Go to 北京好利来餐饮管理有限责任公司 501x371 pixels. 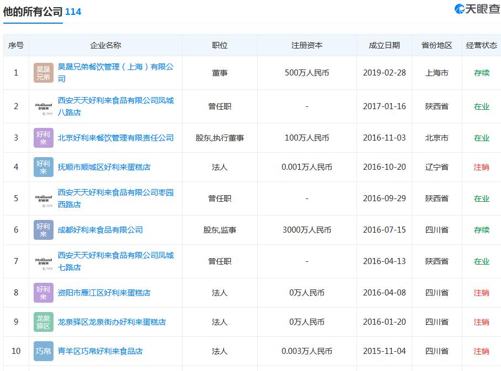pyautogui.click(x=116, y=138)
